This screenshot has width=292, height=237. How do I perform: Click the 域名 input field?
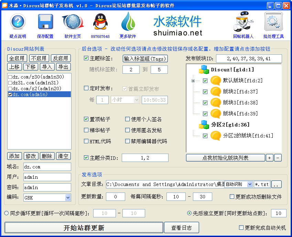[47, 167]
